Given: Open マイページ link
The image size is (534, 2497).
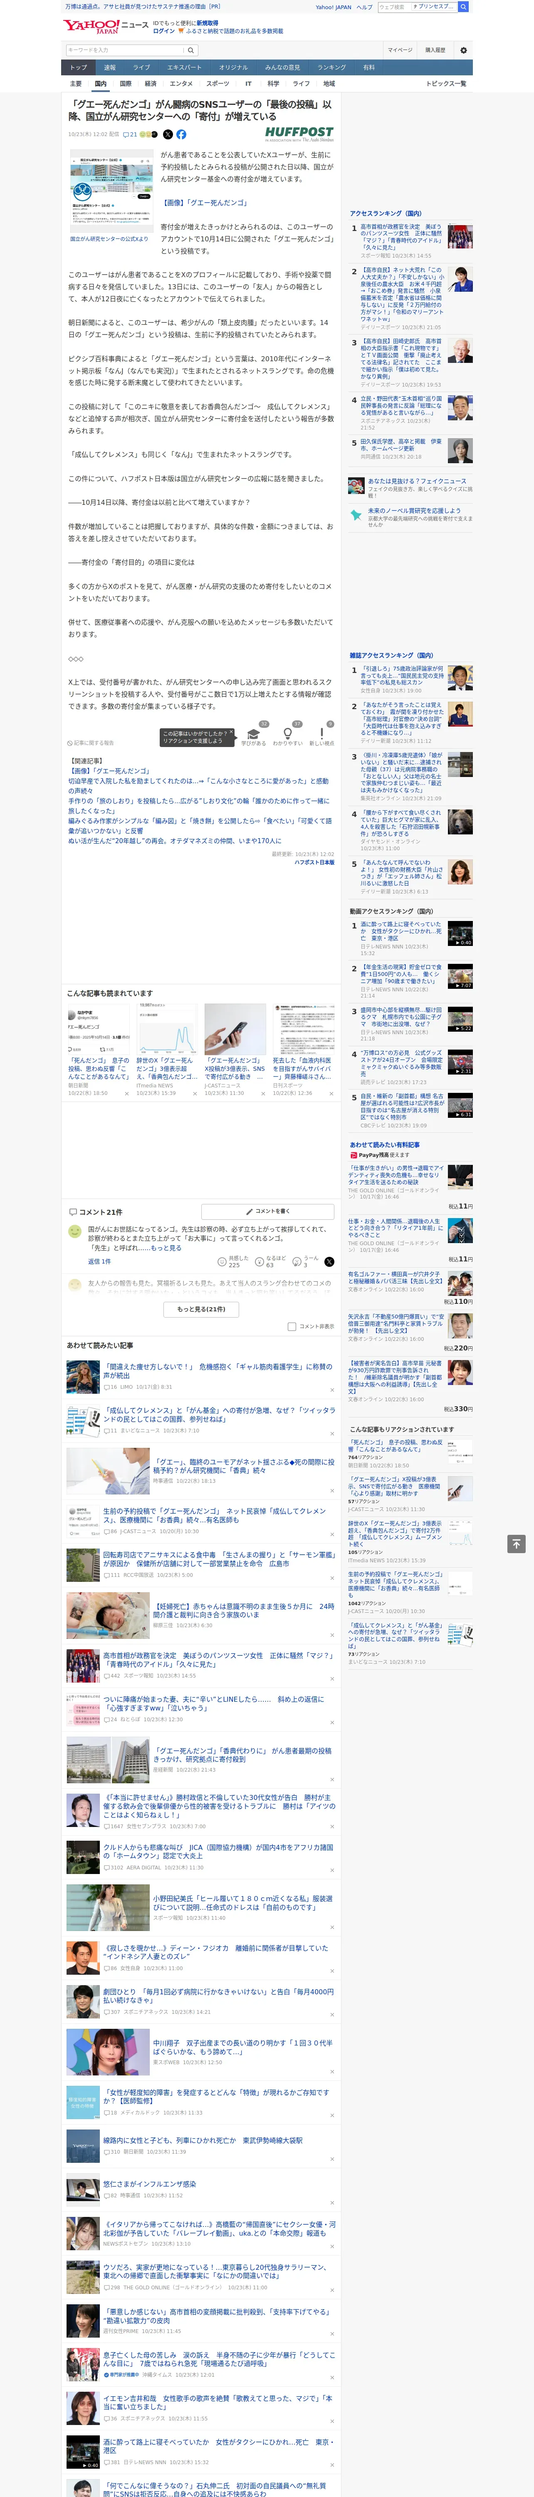Looking at the screenshot, I should click(x=400, y=50).
